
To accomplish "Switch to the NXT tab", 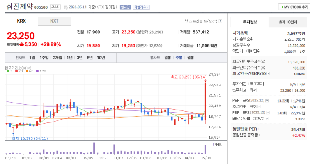I will [x=54, y=21].
